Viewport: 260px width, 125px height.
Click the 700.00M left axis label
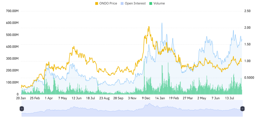12,11
